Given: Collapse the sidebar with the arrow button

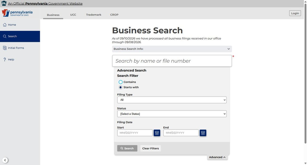Looking at the screenshot, I should (x=5, y=160).
